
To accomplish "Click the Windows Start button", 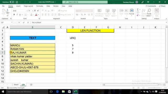I will pos(3,92).
